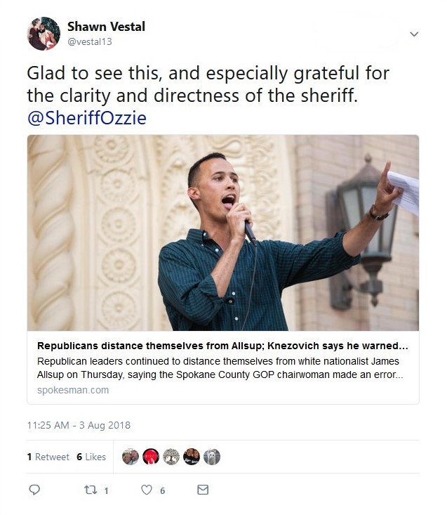
Task: Click the llama photo liker avatar
Action: pos(212,457)
